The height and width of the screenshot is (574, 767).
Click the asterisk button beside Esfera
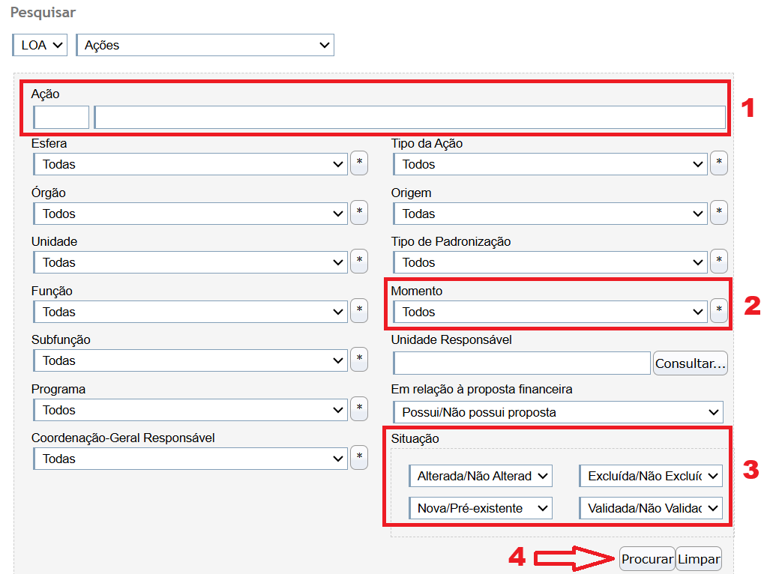tap(359, 163)
